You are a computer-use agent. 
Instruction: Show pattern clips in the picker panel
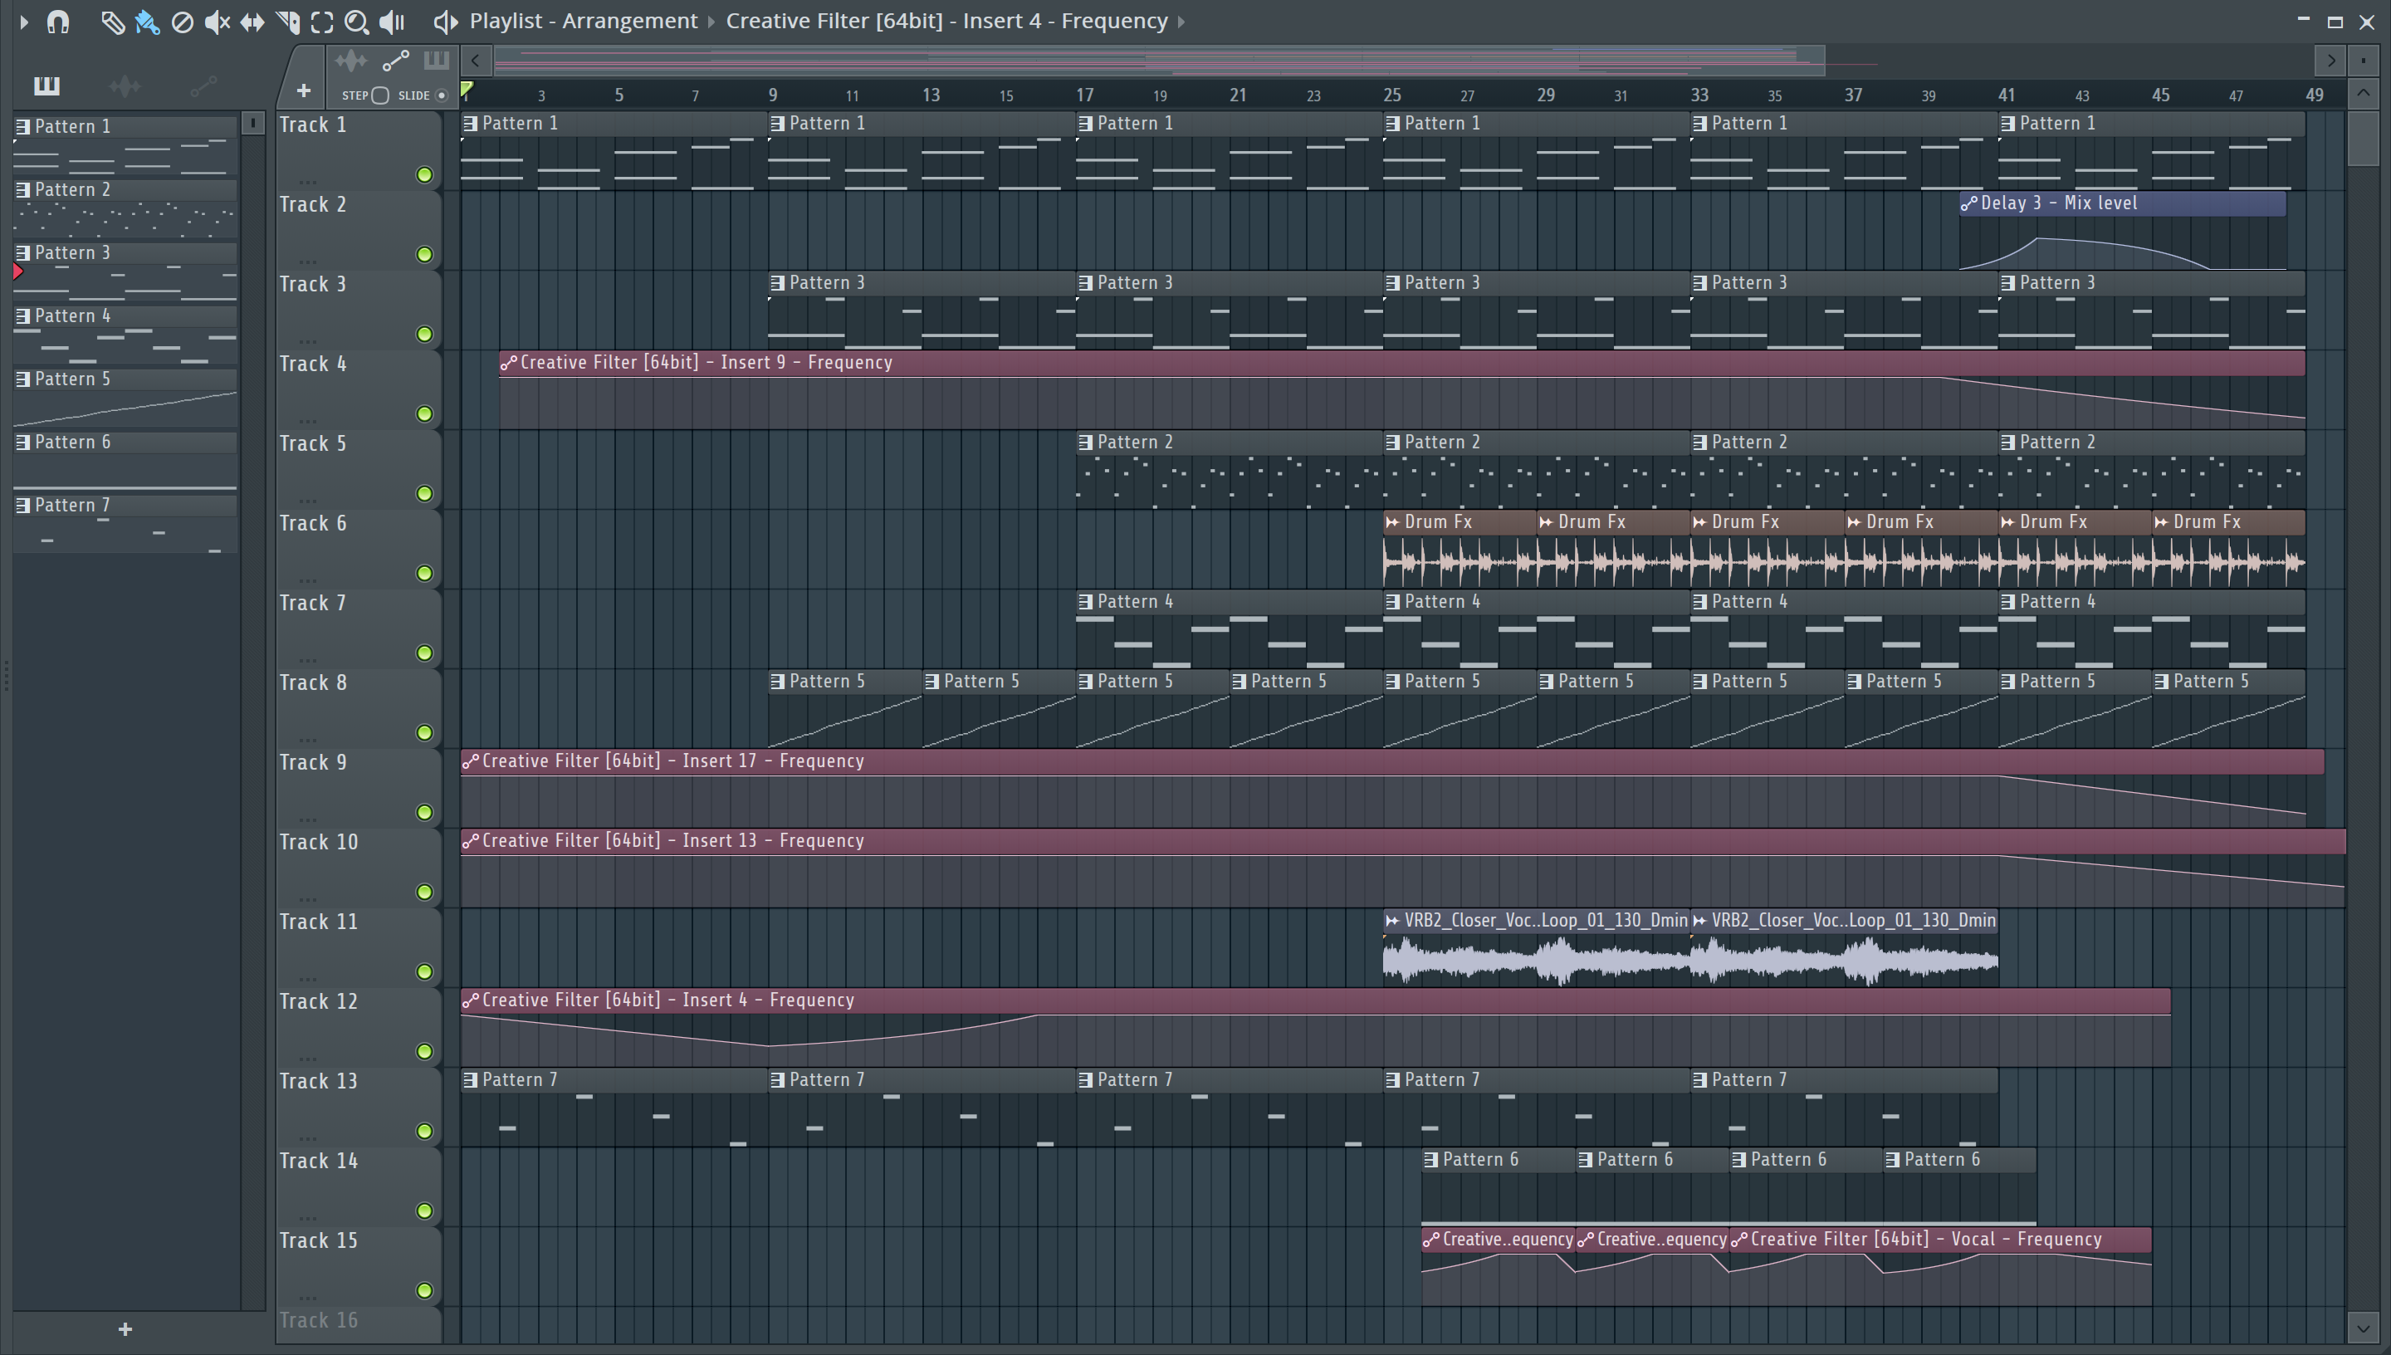click(x=46, y=86)
